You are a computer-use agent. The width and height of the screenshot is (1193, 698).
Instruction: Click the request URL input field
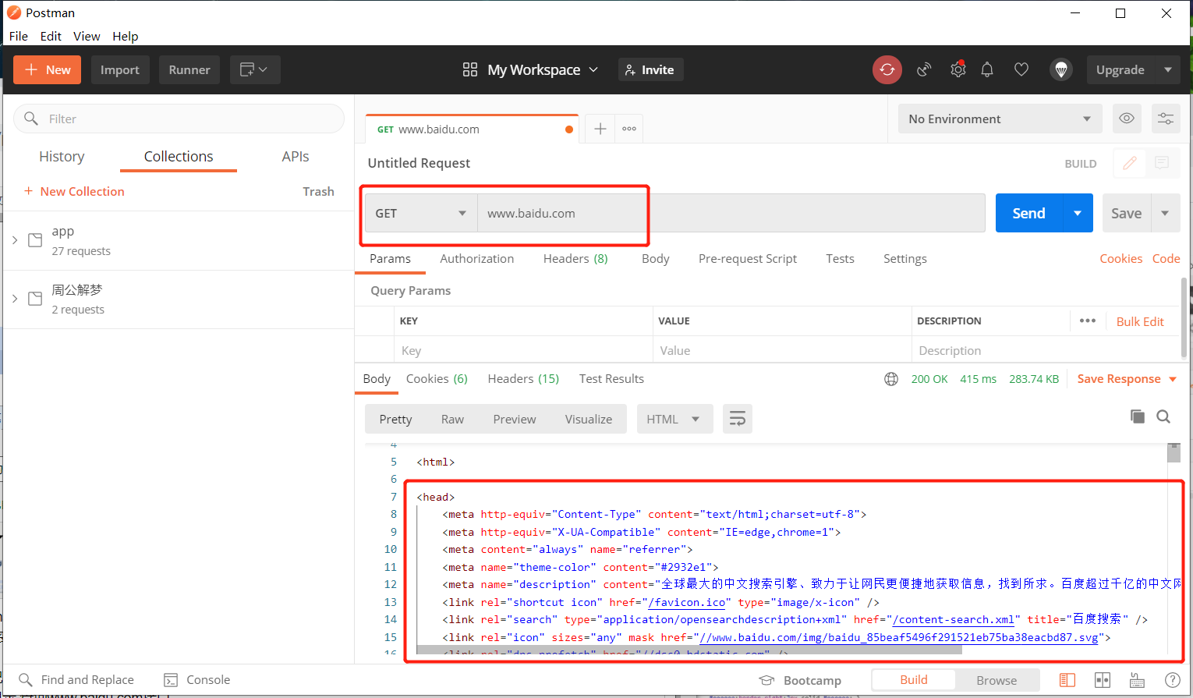(731, 213)
